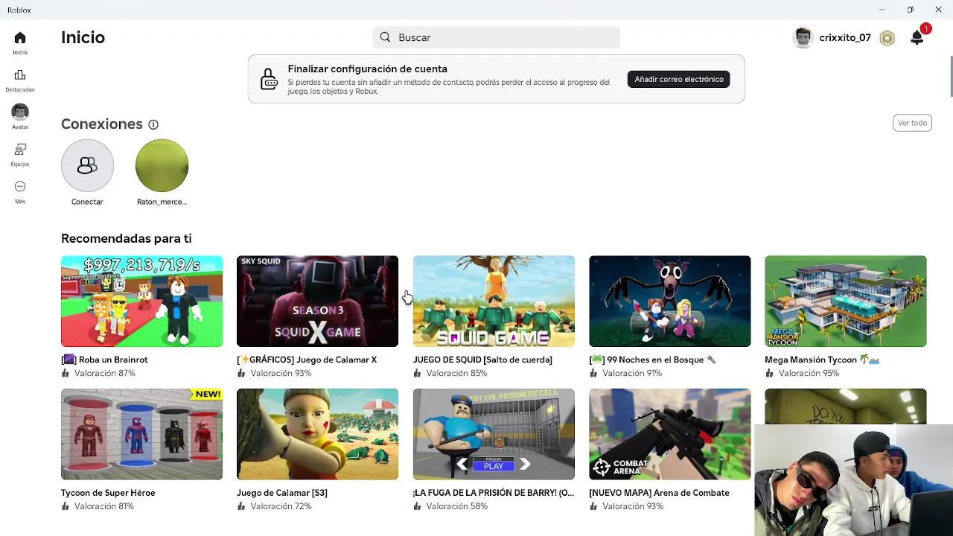
Task: Open the Robux icon in header
Action: click(x=887, y=38)
